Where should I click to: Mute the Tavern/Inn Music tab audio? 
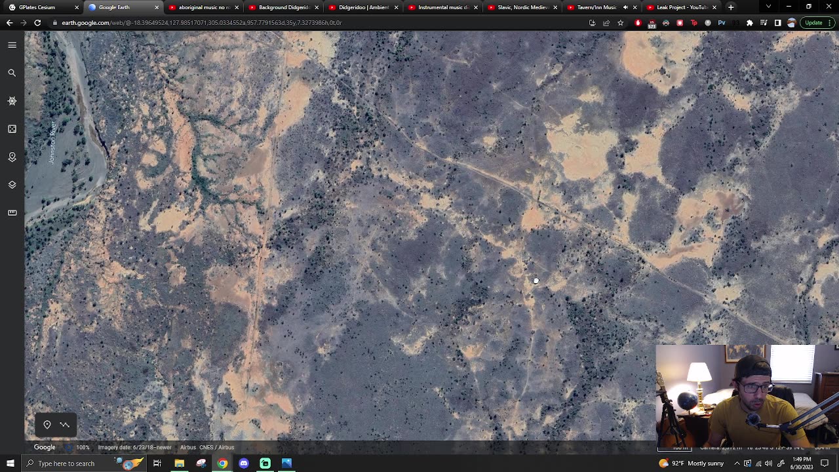625,7
